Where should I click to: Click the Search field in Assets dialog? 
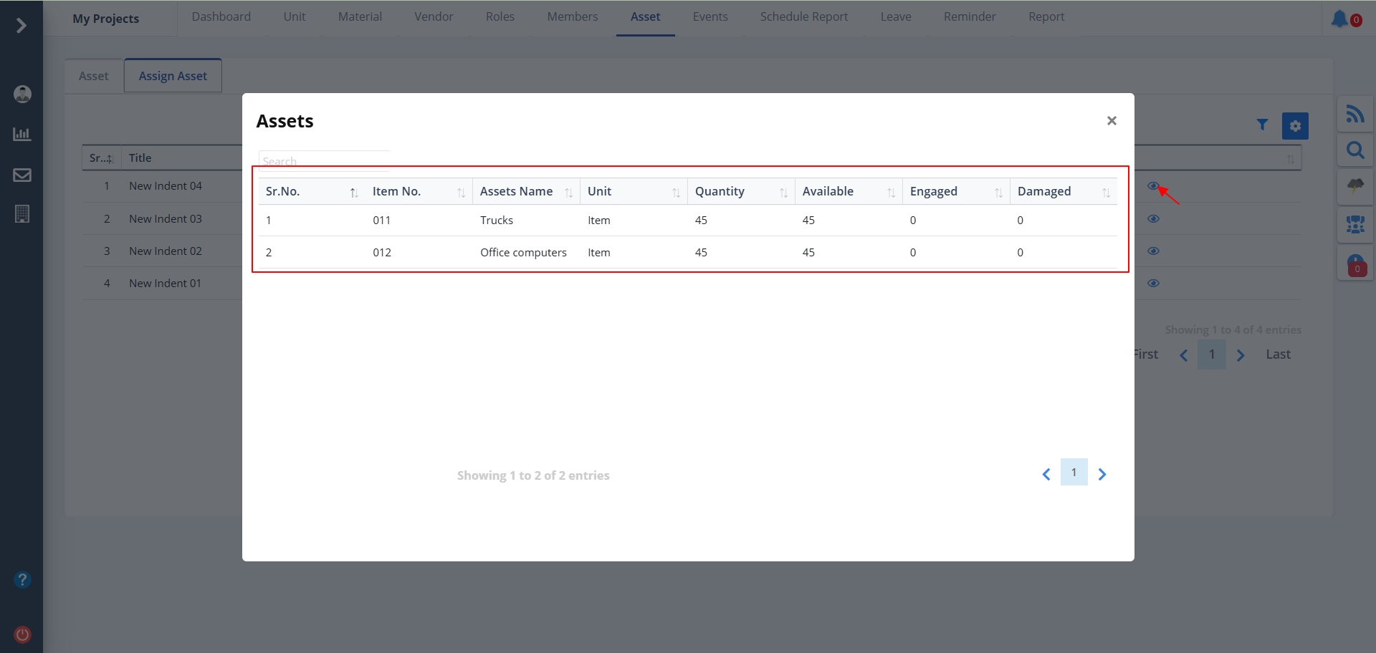(x=324, y=161)
